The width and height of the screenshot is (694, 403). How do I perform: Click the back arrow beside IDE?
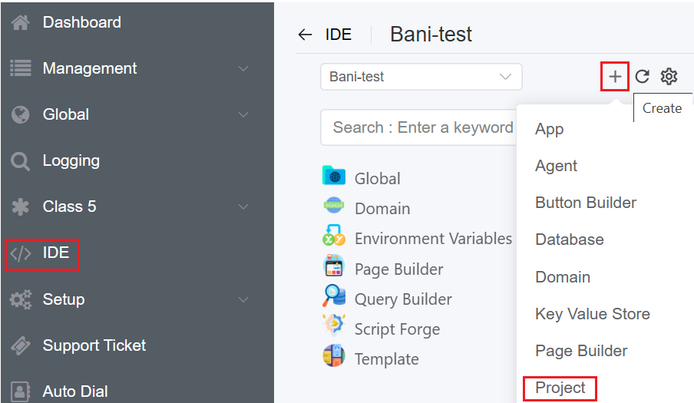coord(305,35)
